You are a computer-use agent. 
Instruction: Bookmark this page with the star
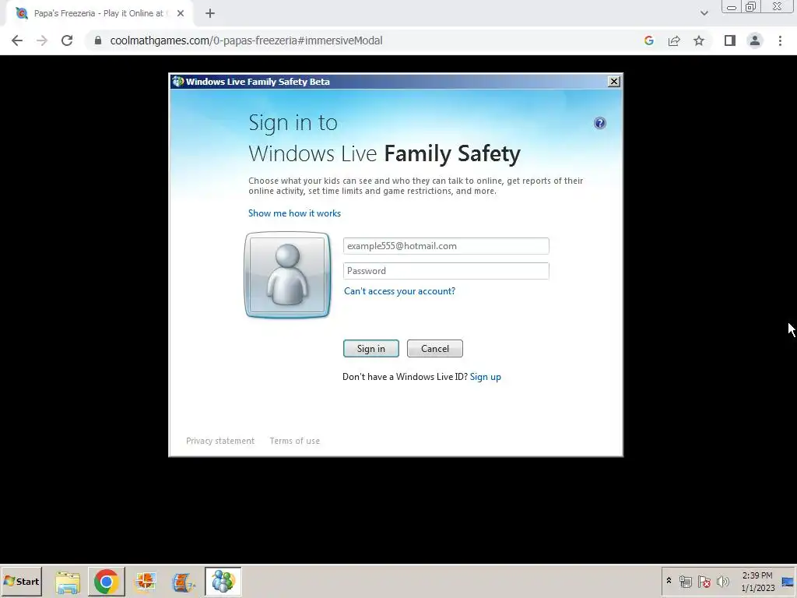699,40
